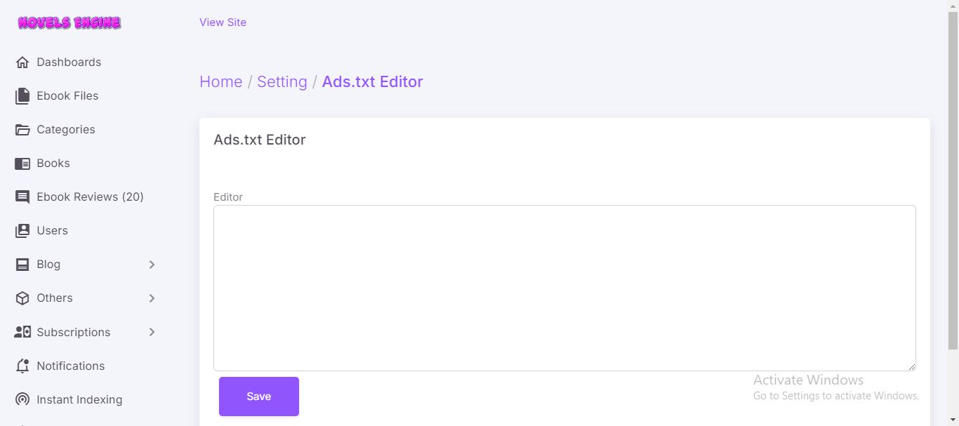The width and height of the screenshot is (959, 426).
Task: Expand the Subscriptions submenu chevron
Action: coord(152,332)
